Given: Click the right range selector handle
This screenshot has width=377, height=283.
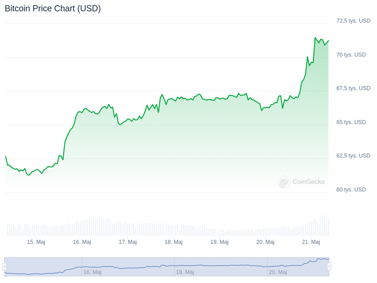Looking at the screenshot, I should (x=329, y=266).
